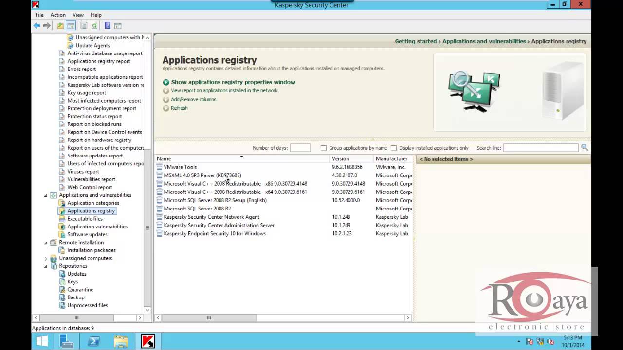Click the Backup repository icon
The height and width of the screenshot is (350, 623).
tap(62, 297)
